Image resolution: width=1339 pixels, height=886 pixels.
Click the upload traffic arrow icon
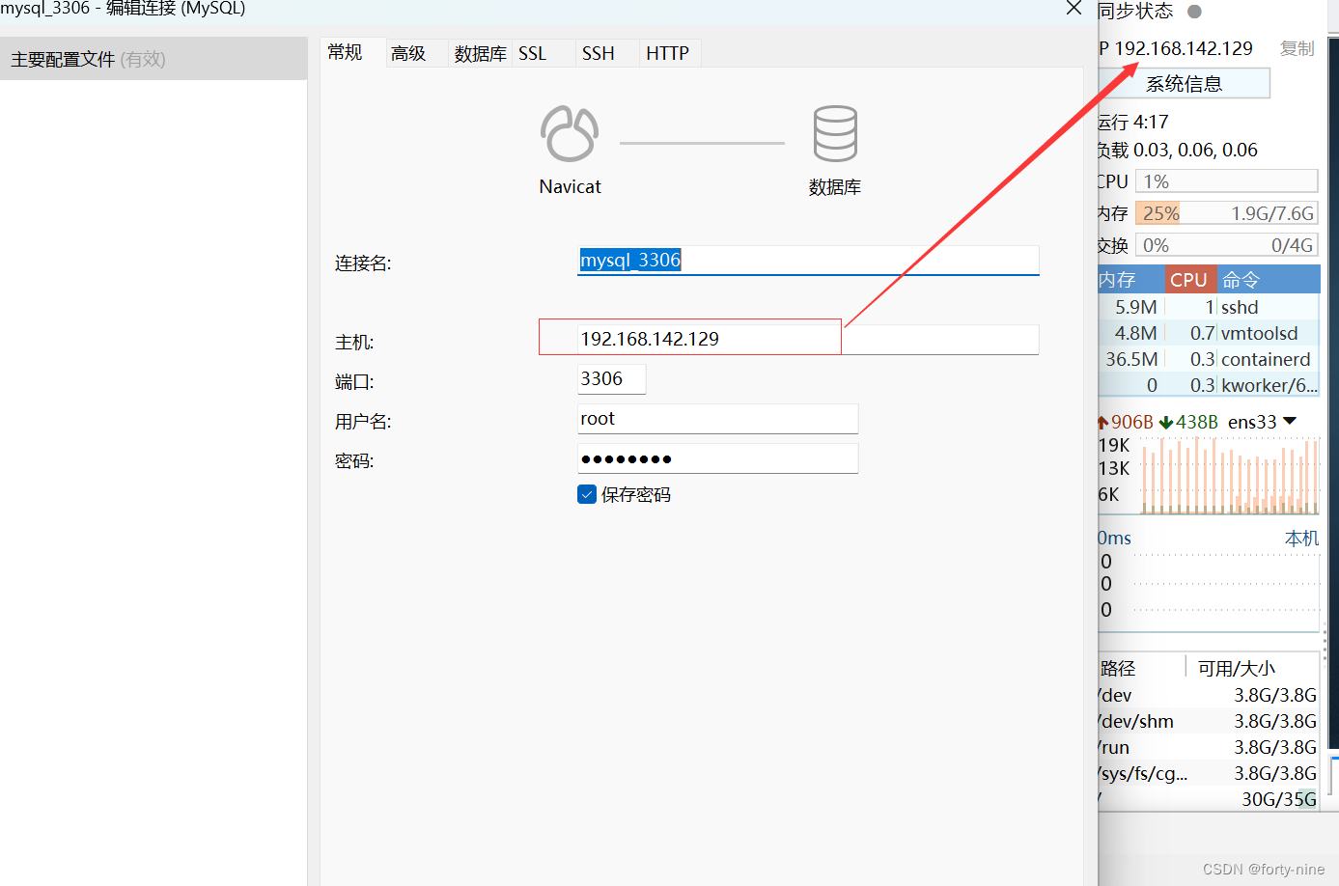pos(1102,422)
